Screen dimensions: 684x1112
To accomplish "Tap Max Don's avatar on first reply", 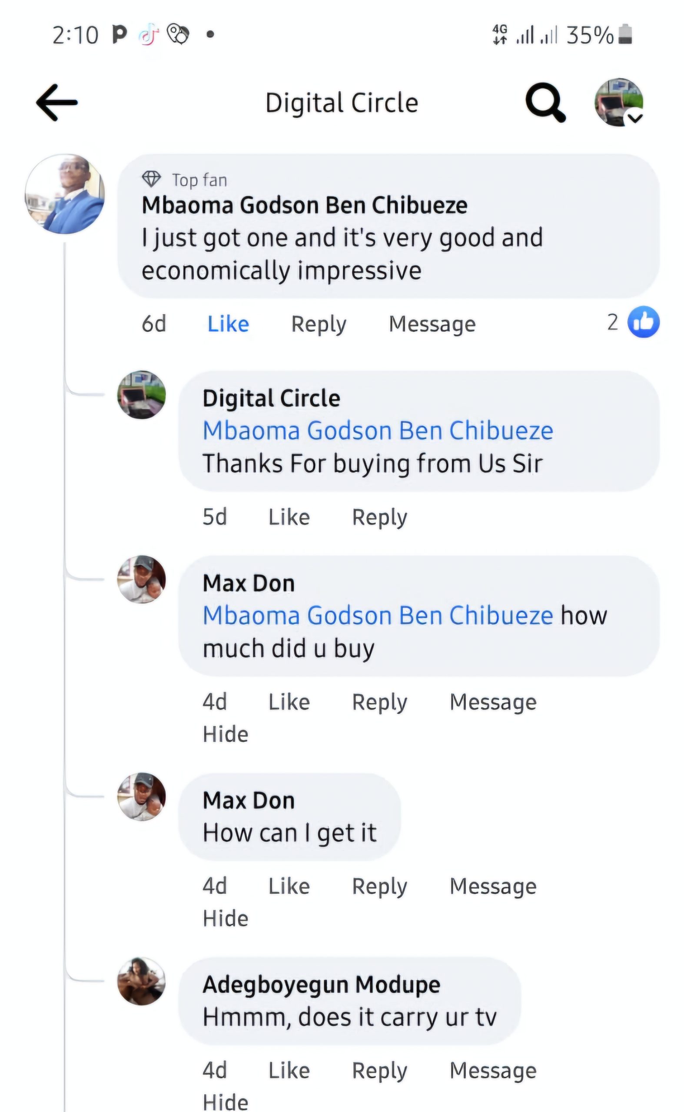I will pyautogui.click(x=142, y=579).
